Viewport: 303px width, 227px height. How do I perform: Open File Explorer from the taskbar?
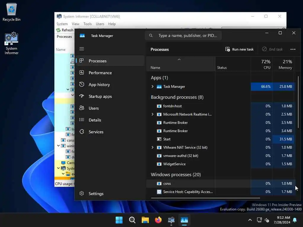tap(145, 220)
